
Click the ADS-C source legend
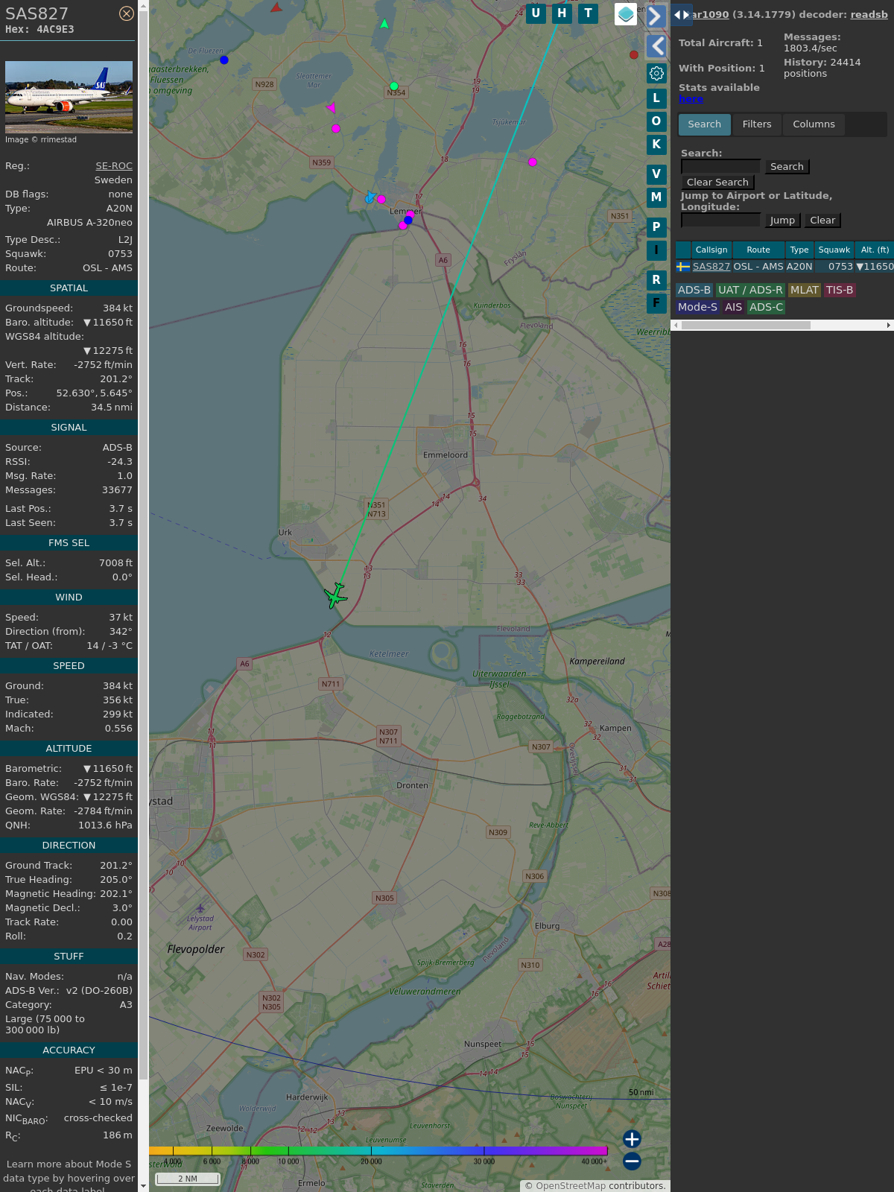(x=766, y=307)
